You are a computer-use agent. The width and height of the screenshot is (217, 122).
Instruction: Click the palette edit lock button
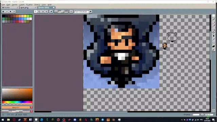[x=3, y=12]
